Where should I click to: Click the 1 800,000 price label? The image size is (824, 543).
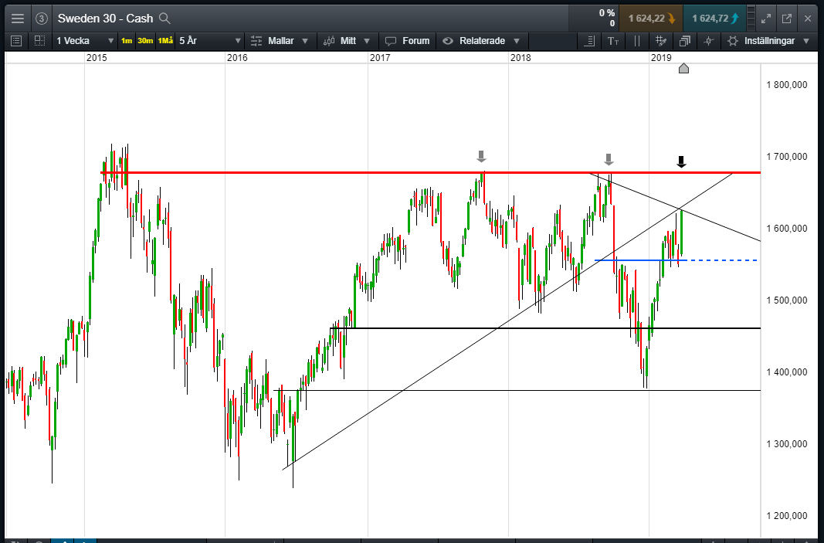[x=787, y=85]
